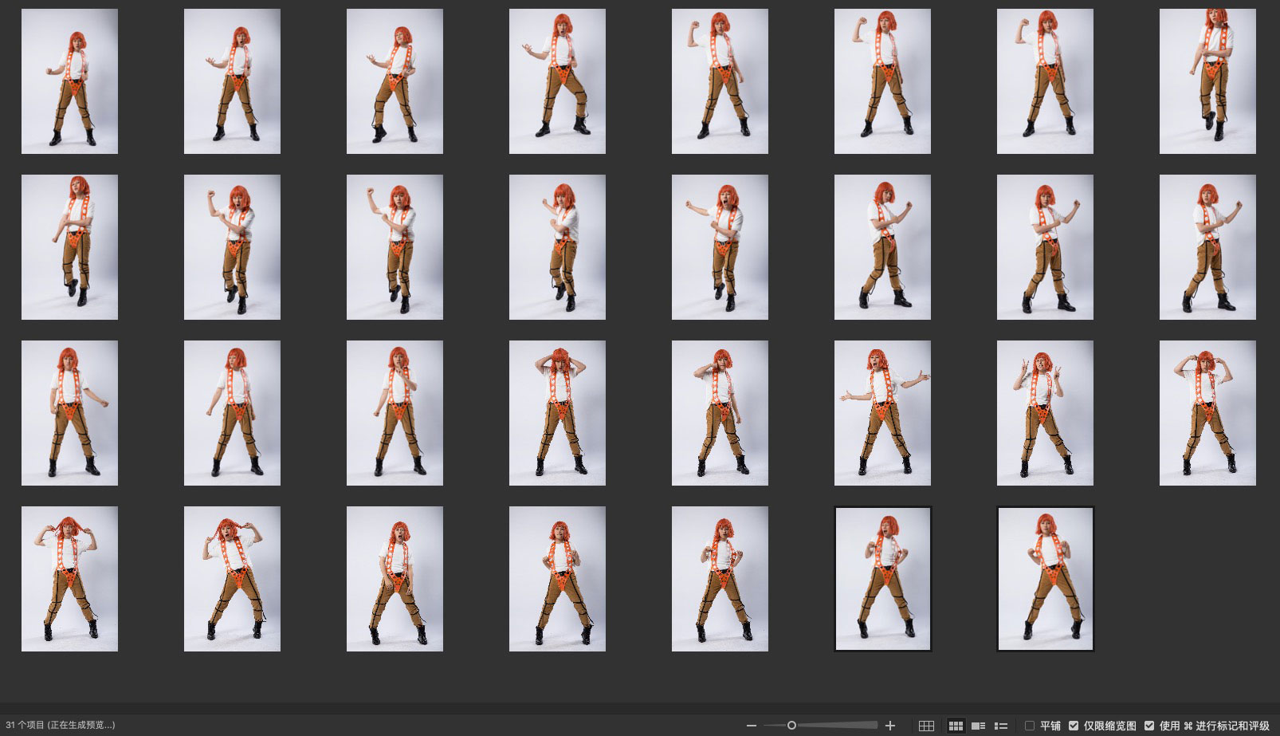The height and width of the screenshot is (736, 1280).
Task: Toggle the 使用 ⌘ 进行标记和评级 checkbox
Action: pyautogui.click(x=1149, y=726)
